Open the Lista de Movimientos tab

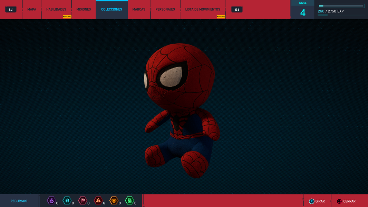(203, 9)
